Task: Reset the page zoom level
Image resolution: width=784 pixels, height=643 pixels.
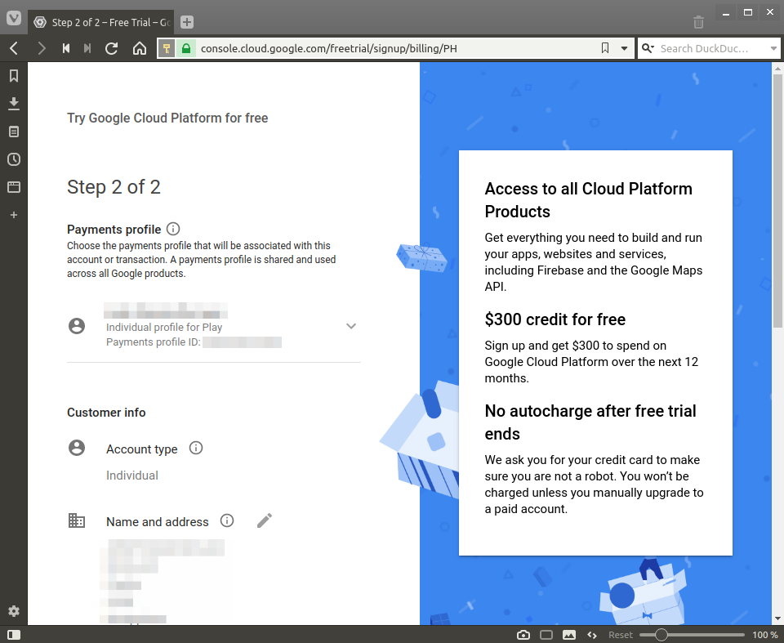Action: tap(620, 635)
